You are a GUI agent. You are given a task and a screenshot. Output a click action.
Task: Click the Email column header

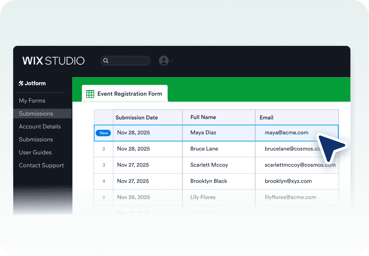click(266, 117)
